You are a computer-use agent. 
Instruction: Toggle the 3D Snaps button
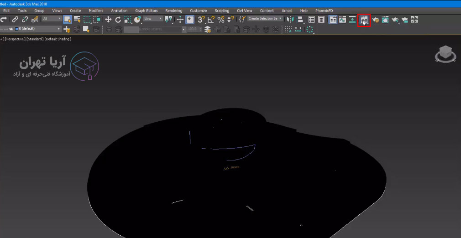coord(201,20)
